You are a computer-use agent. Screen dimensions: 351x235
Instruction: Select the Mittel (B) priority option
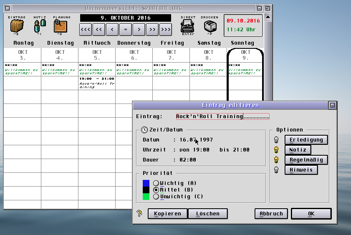[156, 190]
